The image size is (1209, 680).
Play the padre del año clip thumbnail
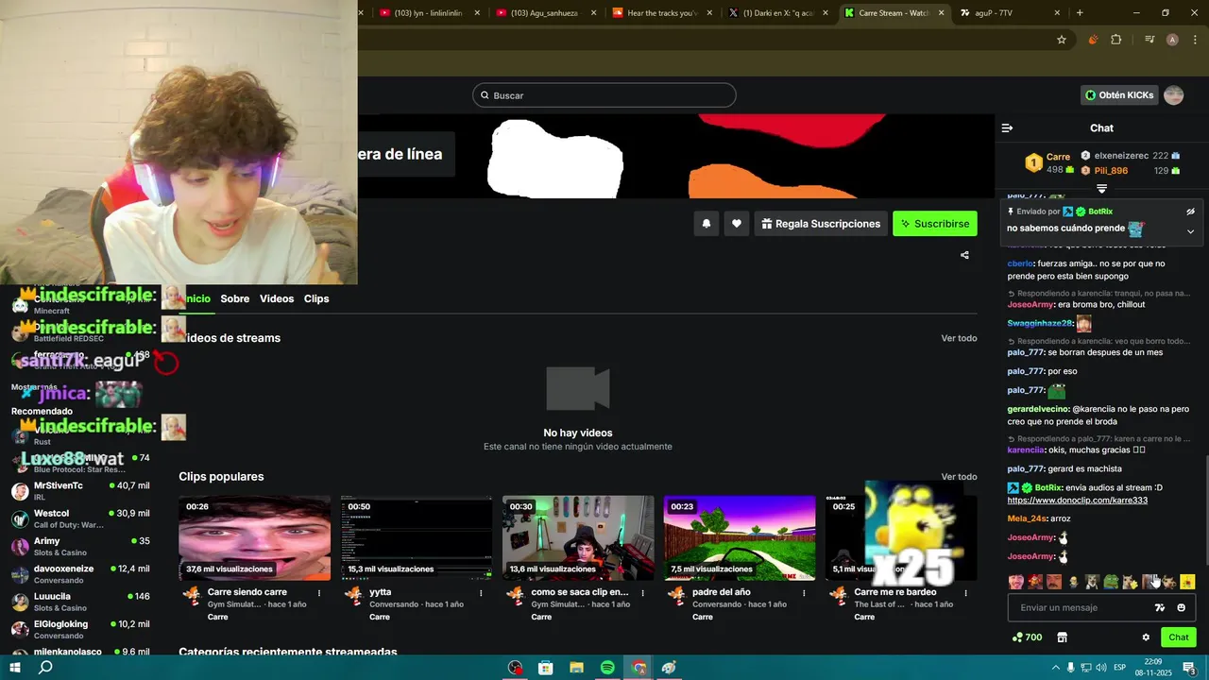(x=740, y=538)
